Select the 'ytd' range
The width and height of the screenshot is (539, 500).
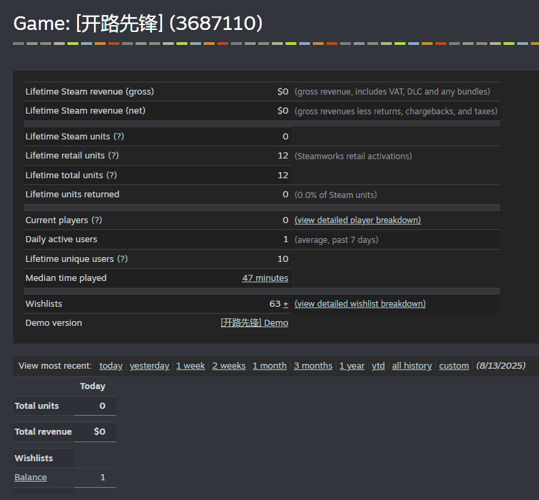point(378,366)
